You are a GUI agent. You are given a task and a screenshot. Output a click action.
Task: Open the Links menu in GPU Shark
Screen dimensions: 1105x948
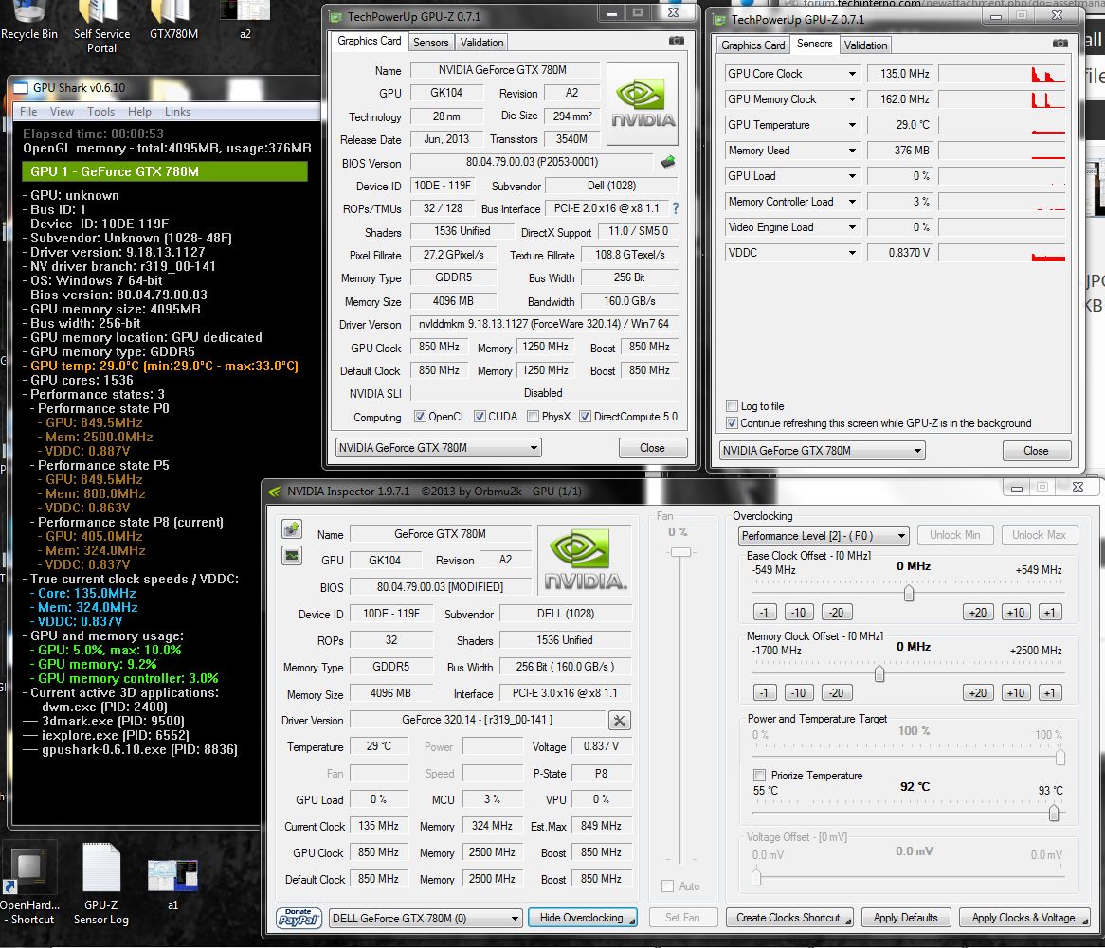[177, 112]
